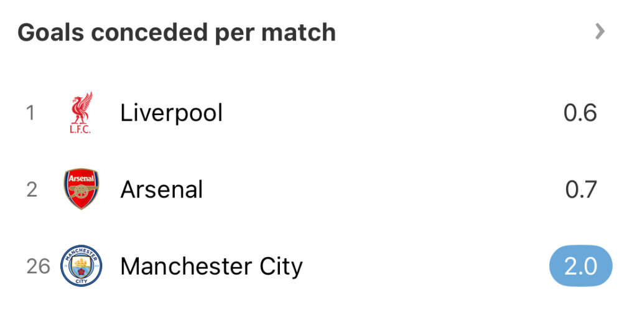Click the rank number 26 beside Manchester City
The image size is (637, 310).
pos(38,266)
